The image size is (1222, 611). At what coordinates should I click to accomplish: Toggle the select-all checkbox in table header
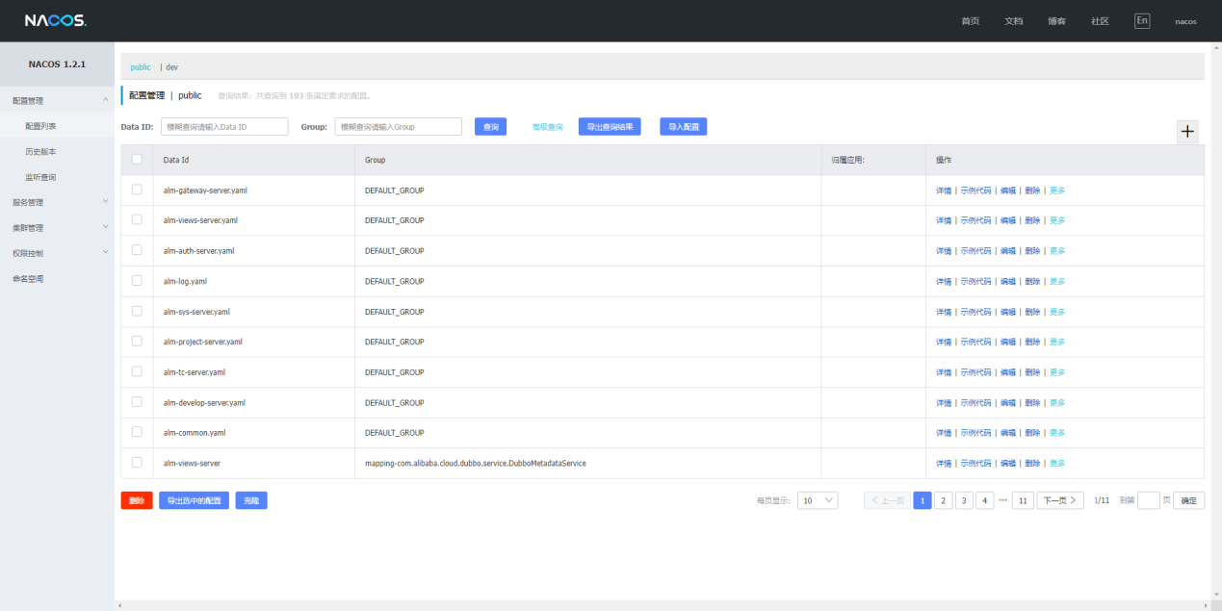tap(137, 160)
